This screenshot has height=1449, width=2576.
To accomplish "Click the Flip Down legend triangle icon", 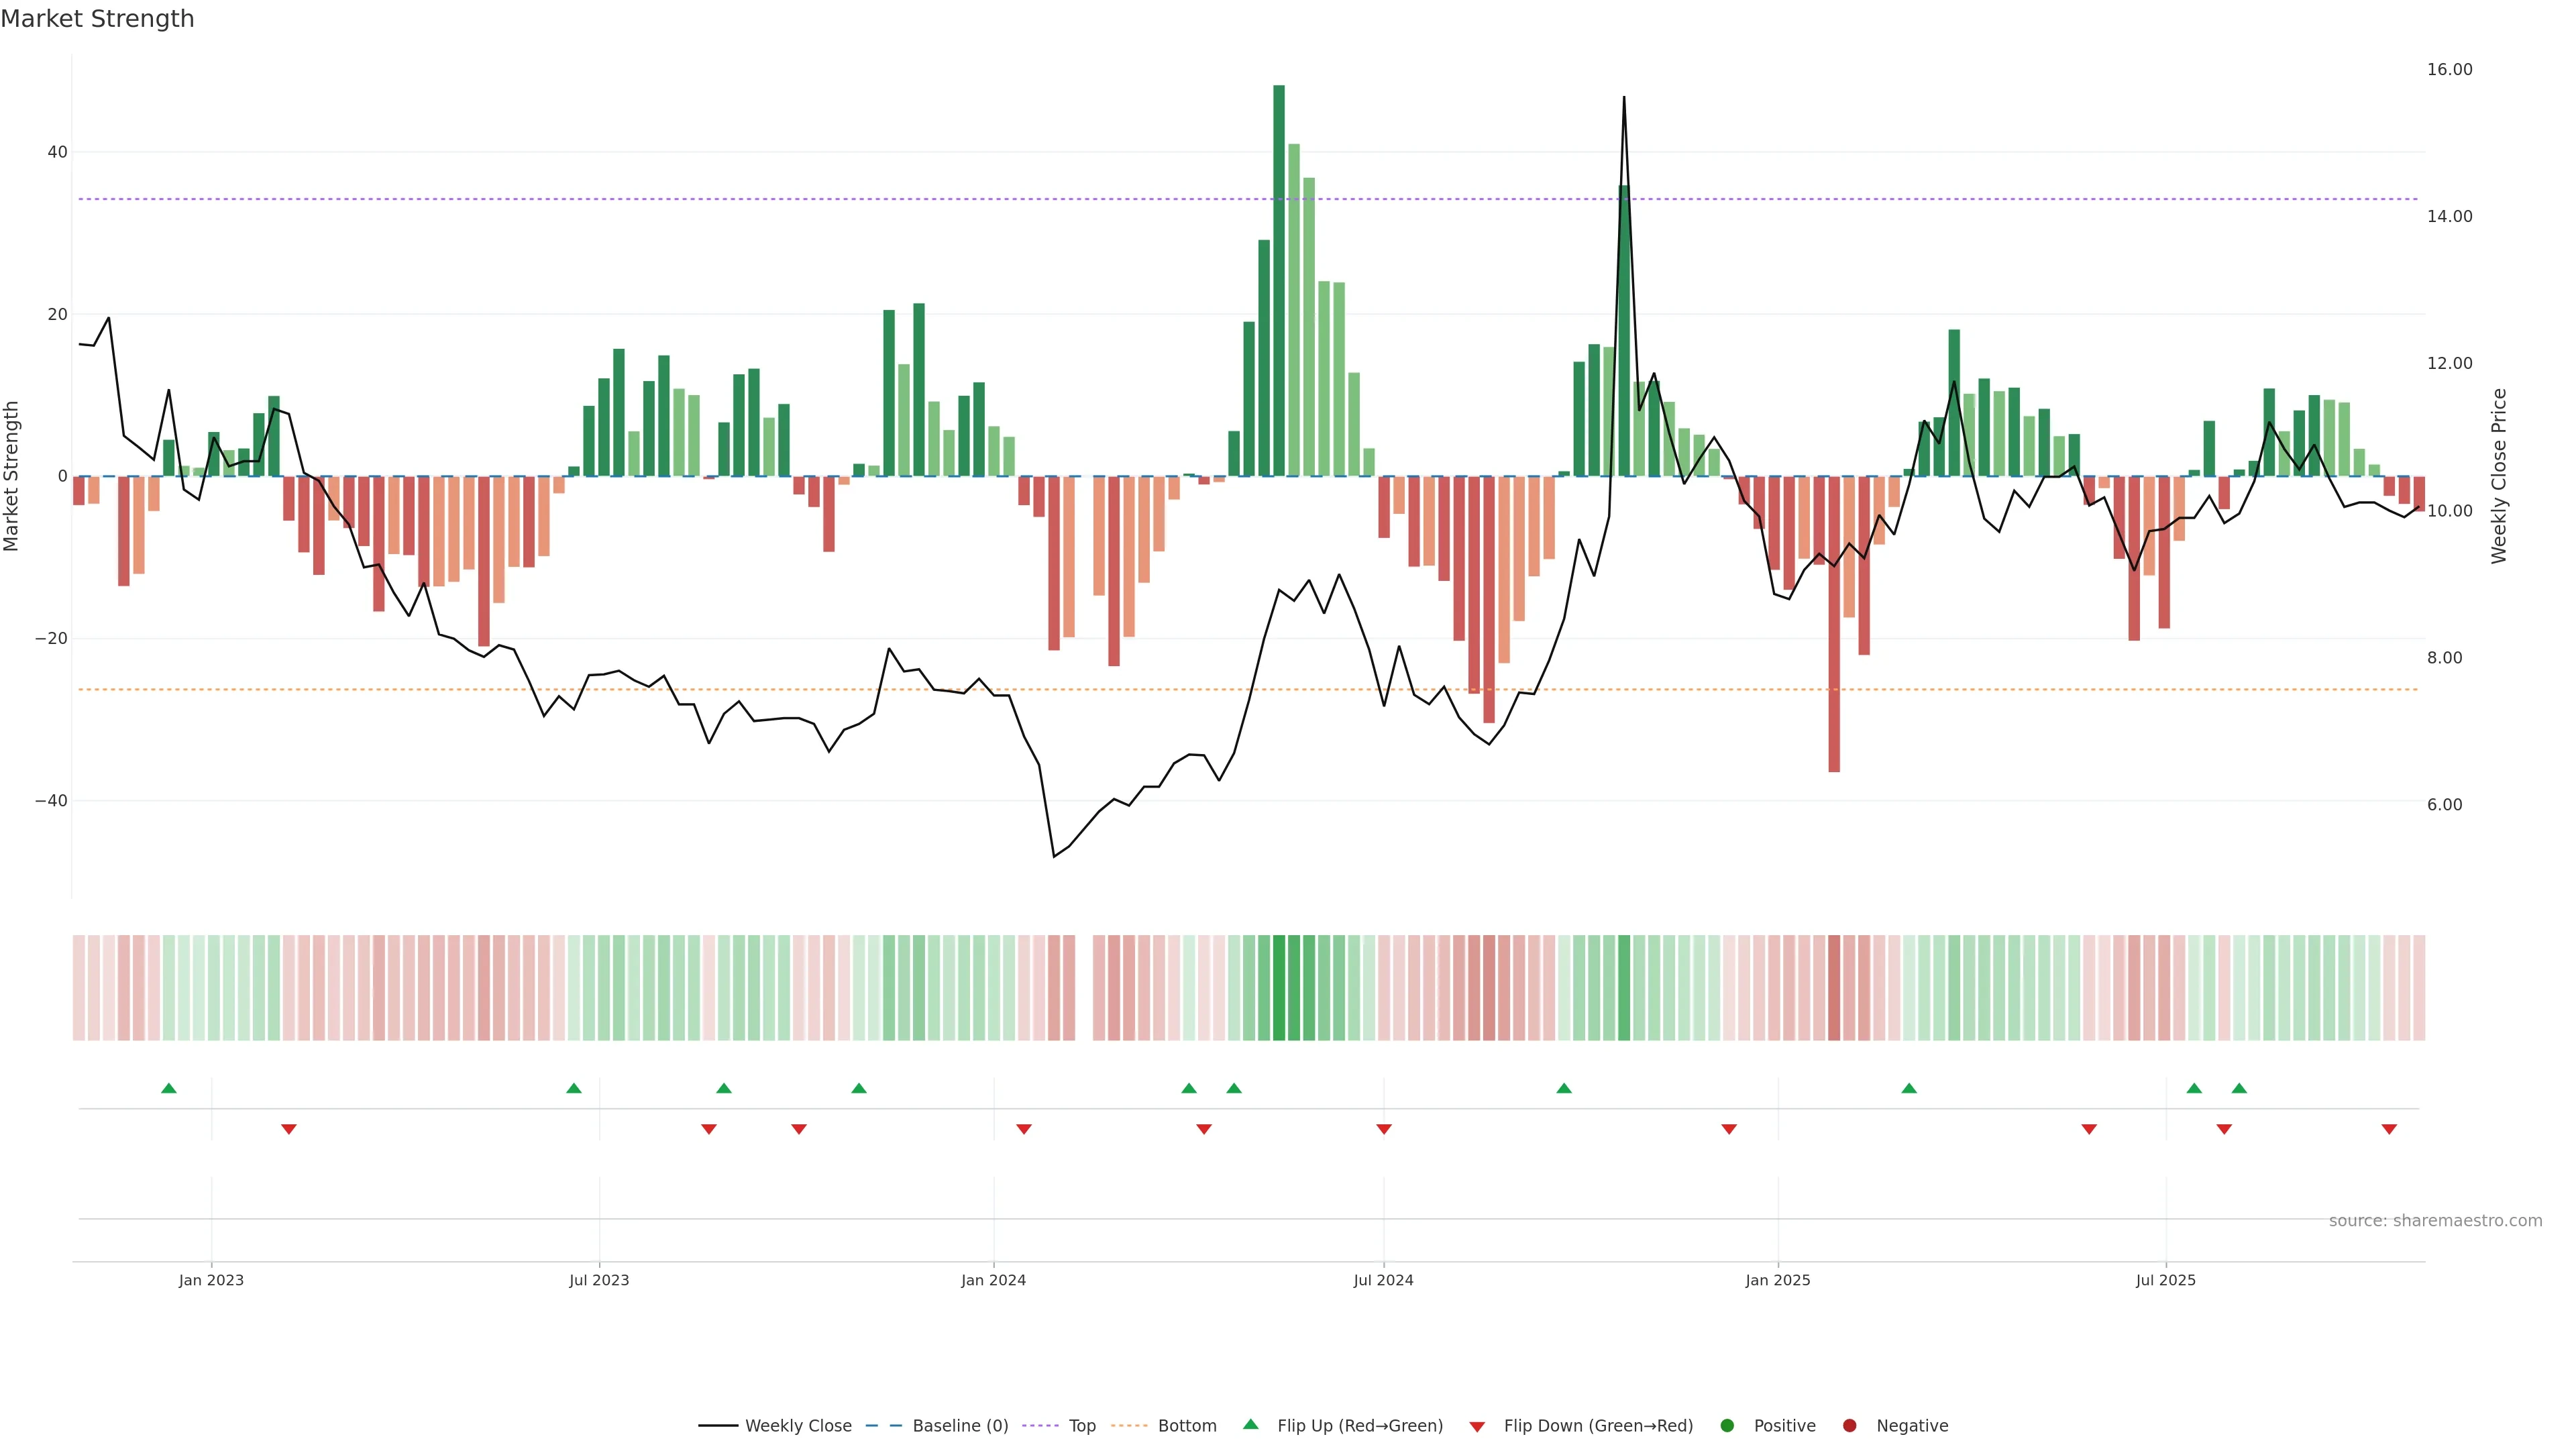I will [1477, 1427].
